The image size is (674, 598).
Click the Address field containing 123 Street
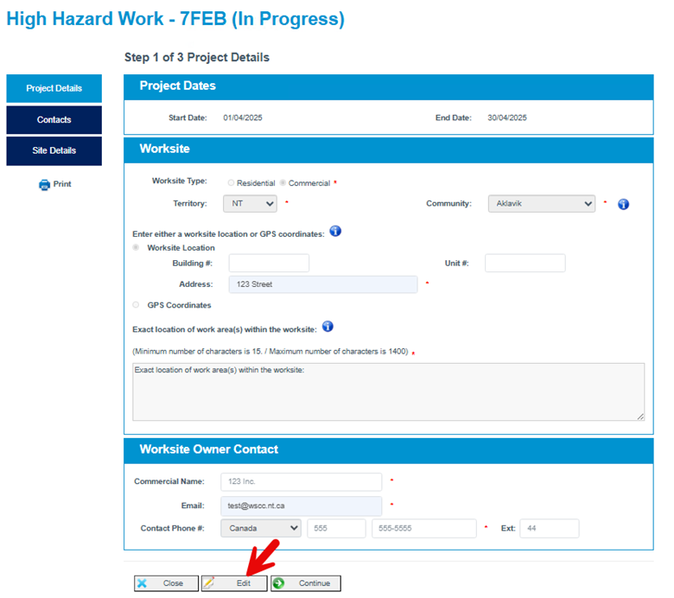click(x=322, y=284)
